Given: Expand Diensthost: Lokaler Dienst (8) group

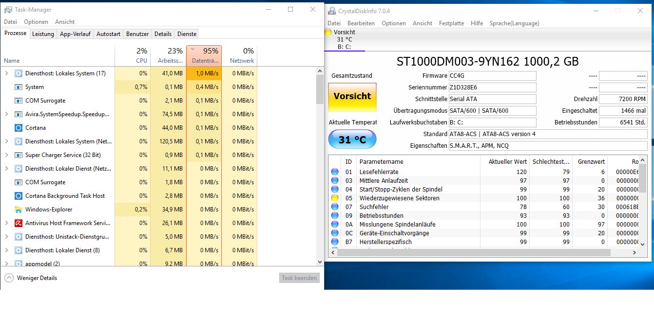Looking at the screenshot, I should tap(6, 250).
